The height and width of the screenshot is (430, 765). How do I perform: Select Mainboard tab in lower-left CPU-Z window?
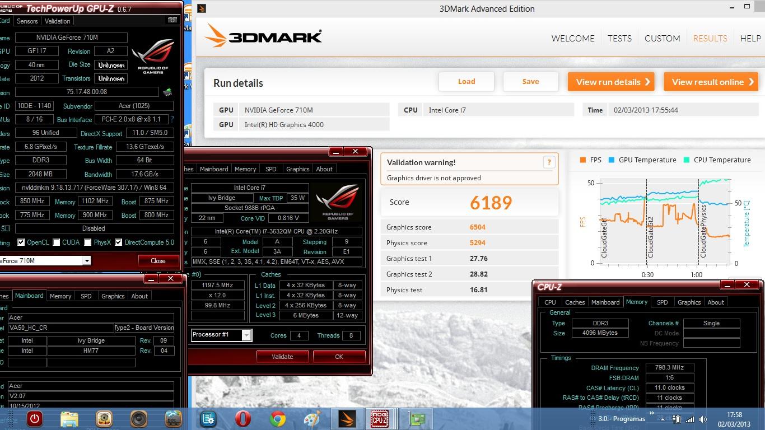tap(29, 296)
